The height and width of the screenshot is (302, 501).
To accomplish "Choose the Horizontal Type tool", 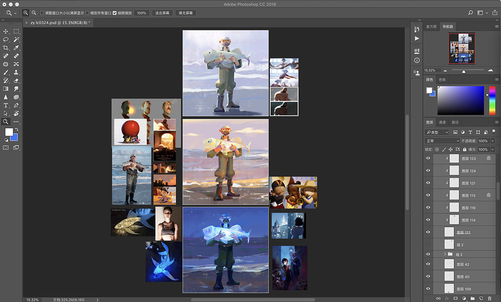I will pyautogui.click(x=6, y=105).
